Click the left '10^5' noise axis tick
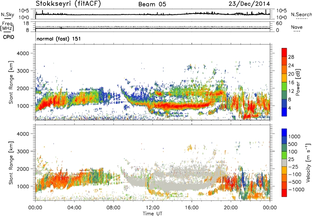312x216 pixels. point(24,11)
